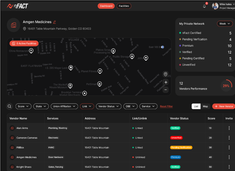Select China Restaurant map marker
The width and height of the screenshot is (235, 171).
[31, 51]
